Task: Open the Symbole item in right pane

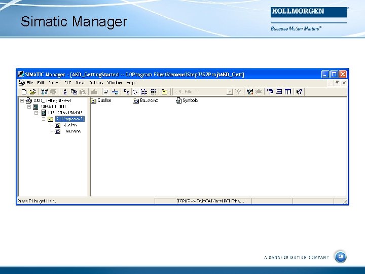Action: [x=187, y=100]
